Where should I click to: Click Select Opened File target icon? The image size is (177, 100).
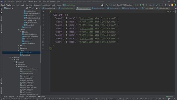click(27, 8)
